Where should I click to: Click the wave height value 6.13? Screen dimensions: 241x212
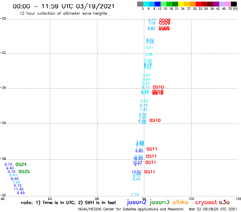coord(146,87)
